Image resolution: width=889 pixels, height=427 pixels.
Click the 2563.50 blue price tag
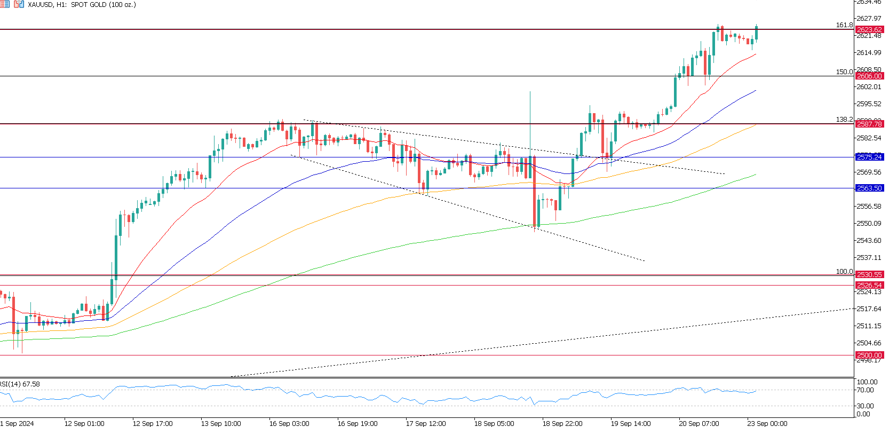pos(869,188)
